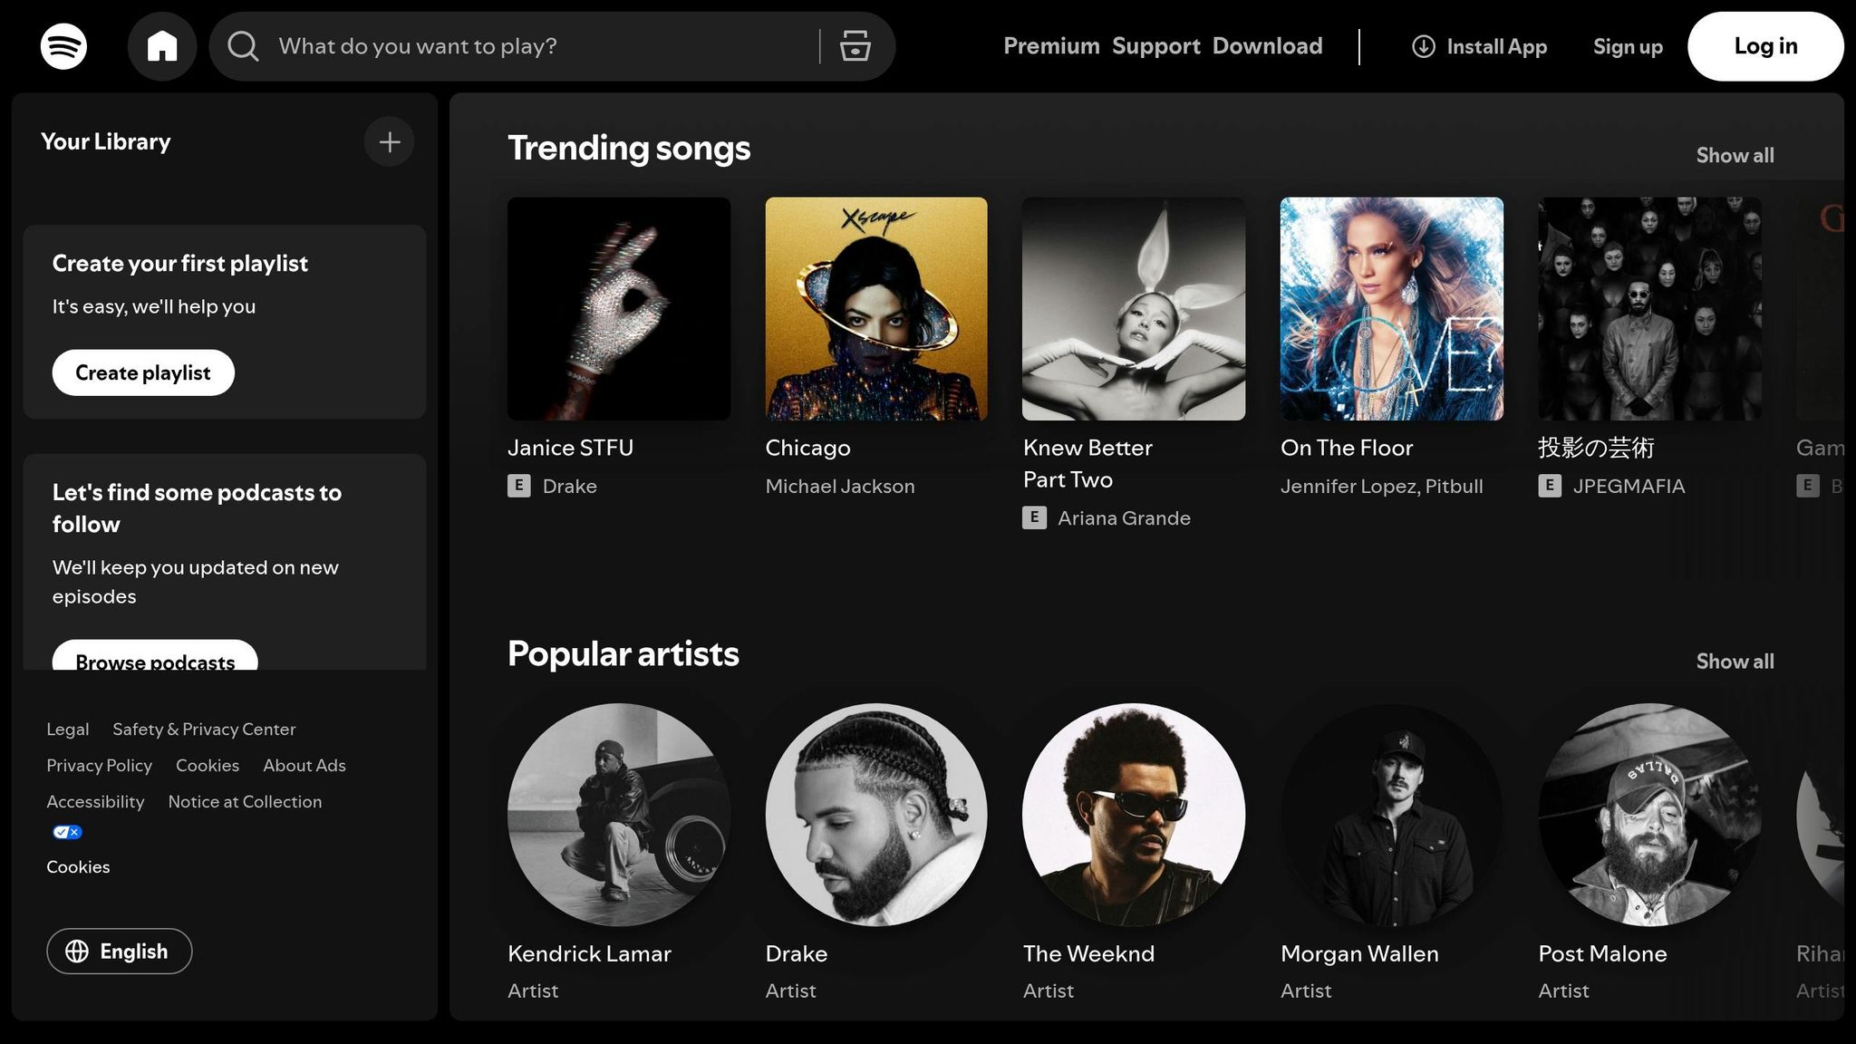Click 'Your Library' heading
Image resolution: width=1856 pixels, height=1044 pixels.
[105, 141]
